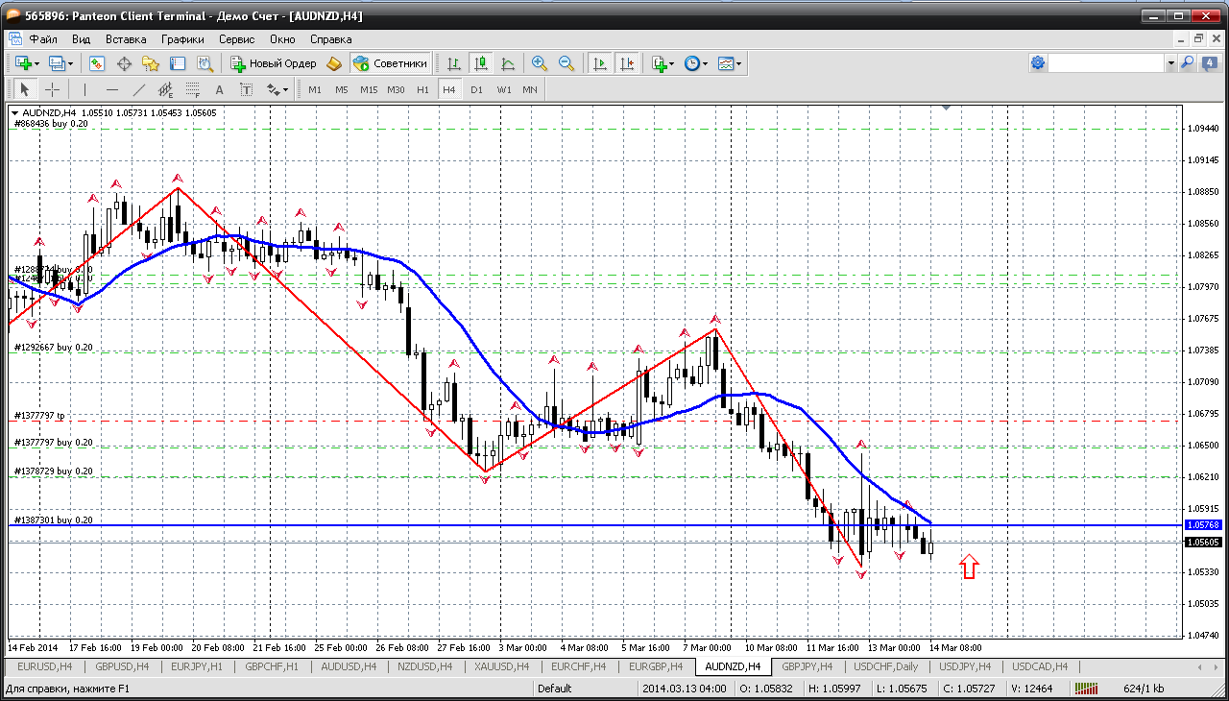Switch chart to bar chart icon
This screenshot has width=1229, height=701.
(x=454, y=63)
